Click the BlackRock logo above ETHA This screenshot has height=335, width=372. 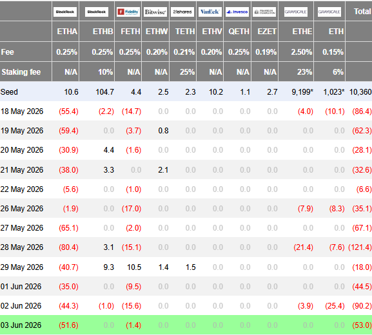pyautogui.click(x=65, y=12)
